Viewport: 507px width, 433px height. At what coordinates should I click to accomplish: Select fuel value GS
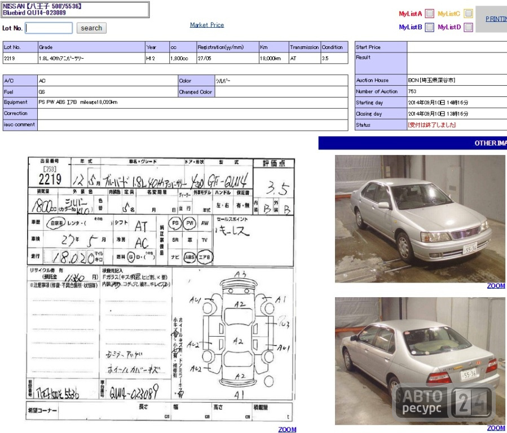pos(42,92)
